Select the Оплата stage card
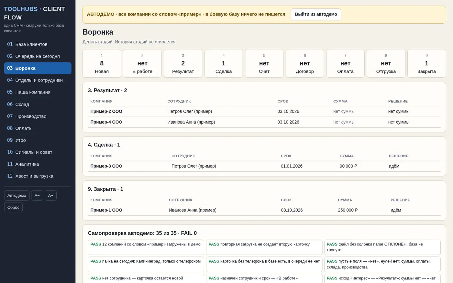The width and height of the screenshot is (453, 283). pos(345,63)
